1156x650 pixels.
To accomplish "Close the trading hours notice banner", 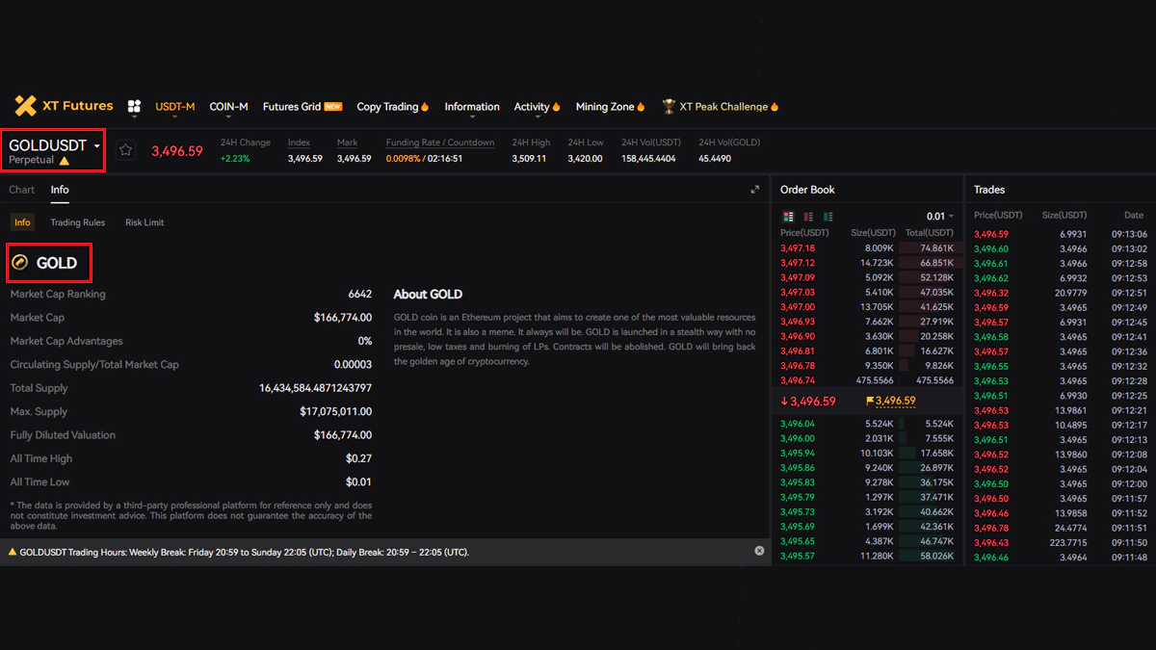I will 759,551.
